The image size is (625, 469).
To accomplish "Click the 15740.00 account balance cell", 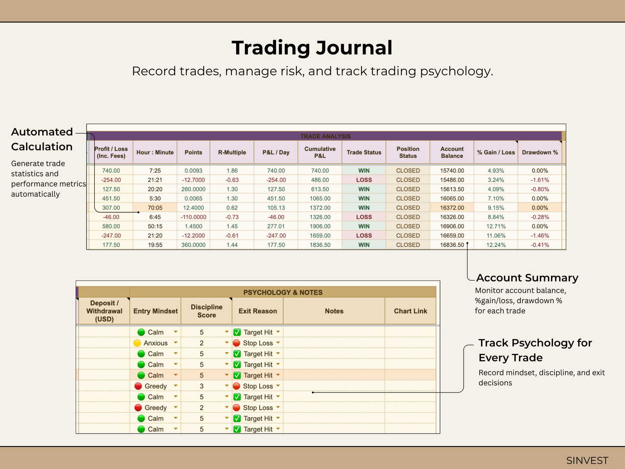I will click(452, 170).
